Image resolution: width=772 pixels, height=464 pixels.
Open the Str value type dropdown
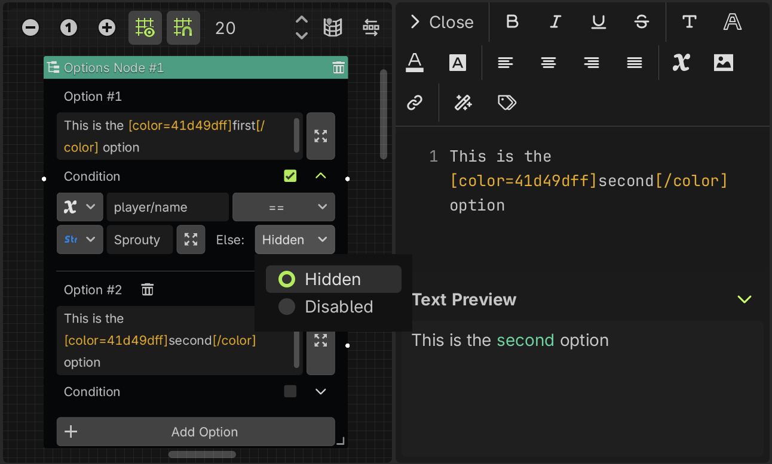80,239
